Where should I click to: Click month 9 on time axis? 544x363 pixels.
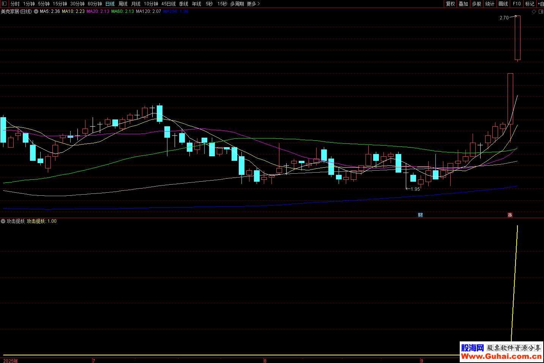coord(422,361)
